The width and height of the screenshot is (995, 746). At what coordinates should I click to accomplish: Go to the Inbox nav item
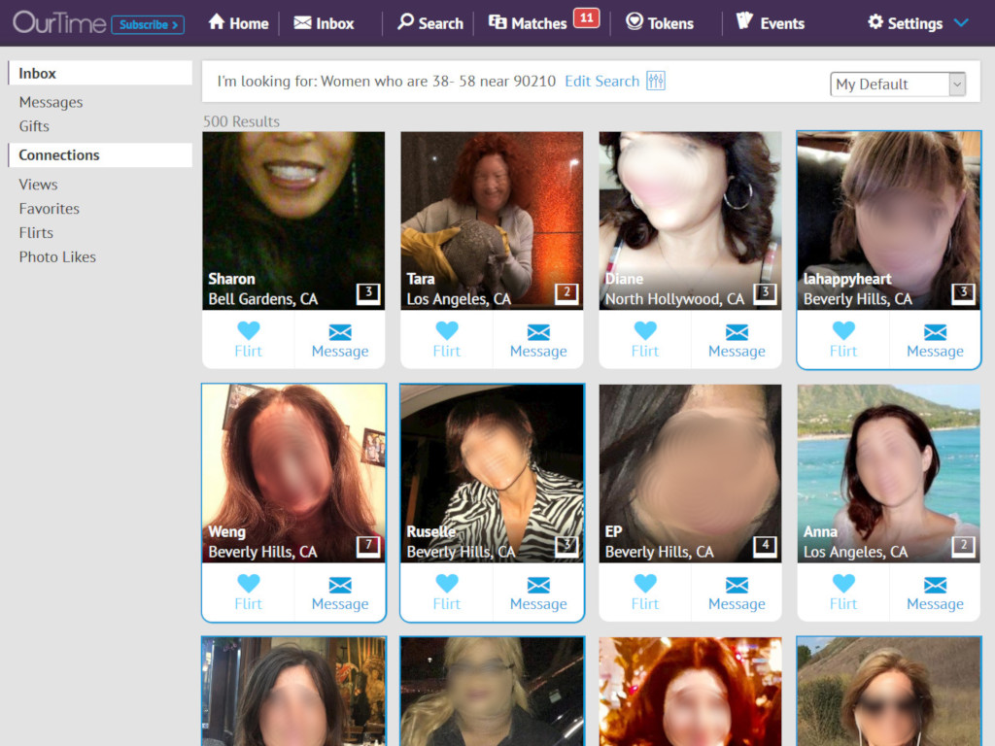pos(324,23)
